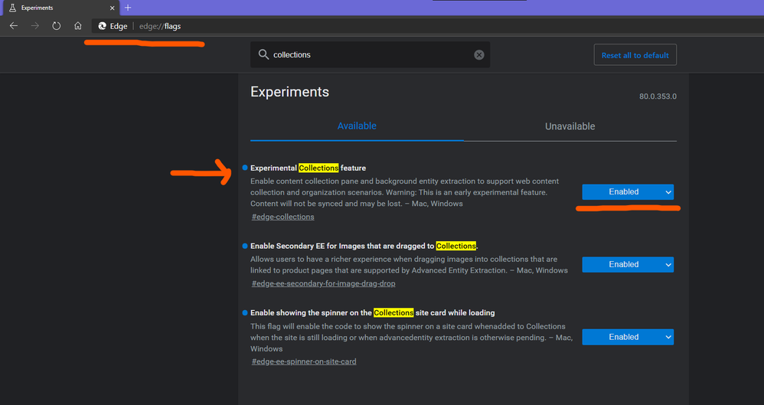Click the Edge logo in the address bar
764x405 pixels.
coord(103,26)
